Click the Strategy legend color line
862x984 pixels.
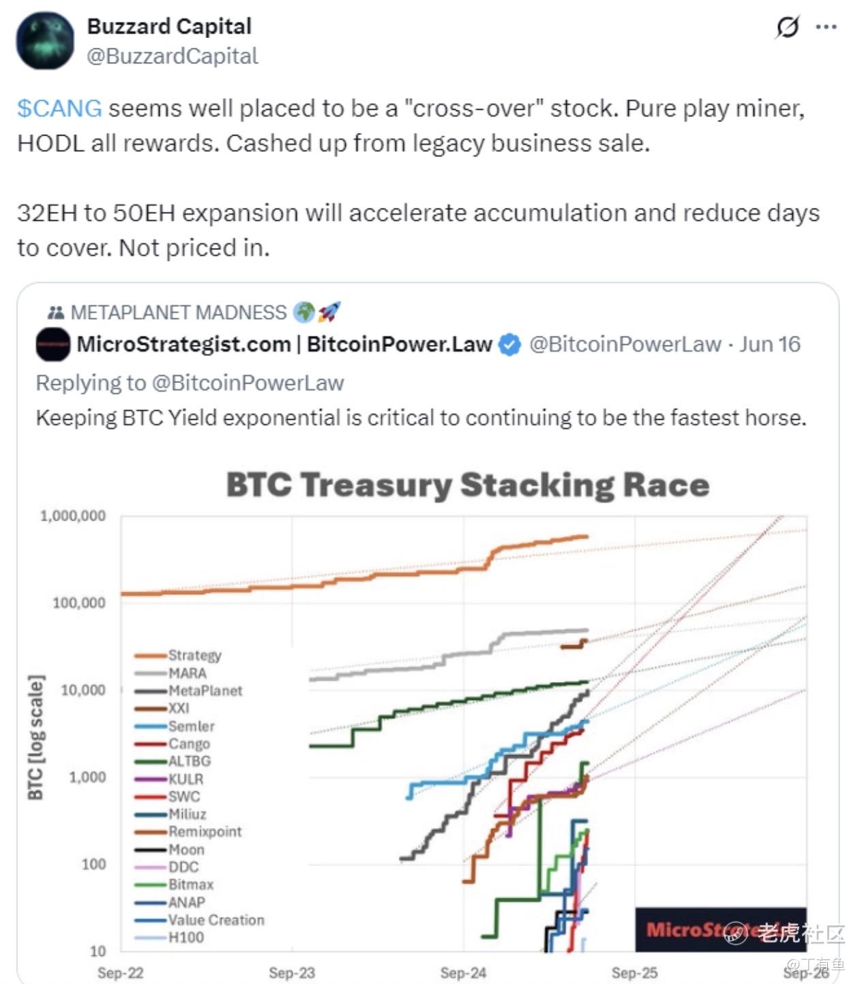[151, 656]
